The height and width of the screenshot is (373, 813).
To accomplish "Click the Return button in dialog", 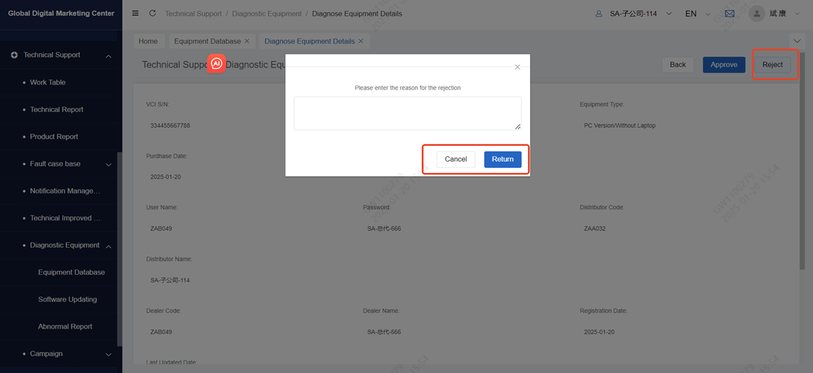I will 502,159.
